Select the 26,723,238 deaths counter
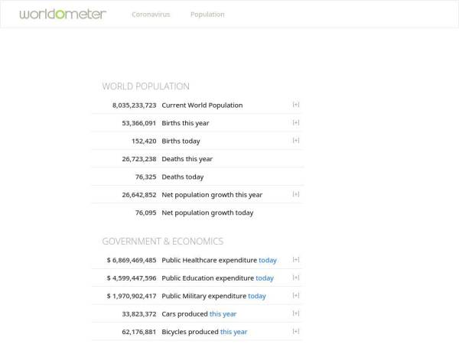 coord(139,159)
